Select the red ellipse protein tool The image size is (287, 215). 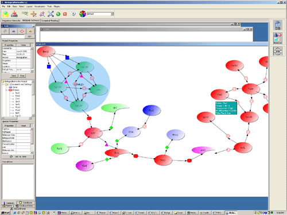pos(22,31)
